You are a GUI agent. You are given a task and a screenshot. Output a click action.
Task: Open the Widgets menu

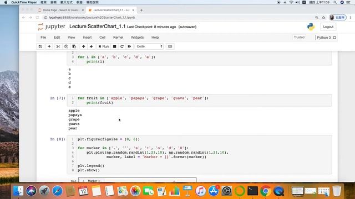click(137, 38)
